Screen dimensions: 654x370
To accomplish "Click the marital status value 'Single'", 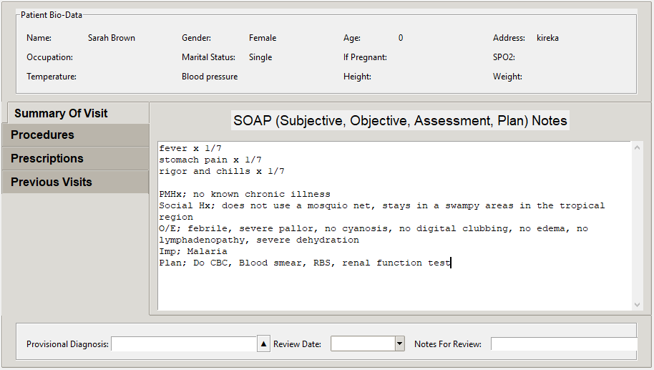I will point(260,57).
